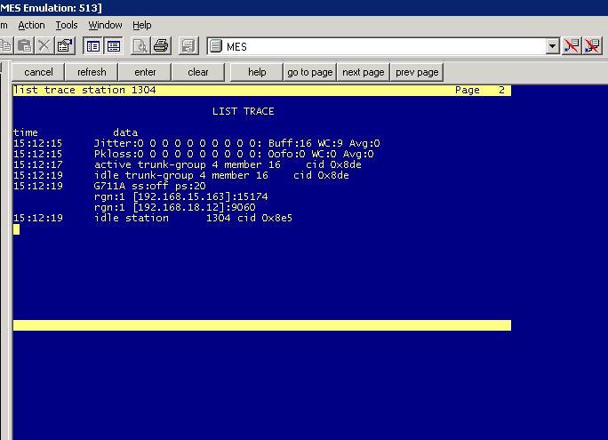
Task: Open the Window menu
Action: coord(105,25)
